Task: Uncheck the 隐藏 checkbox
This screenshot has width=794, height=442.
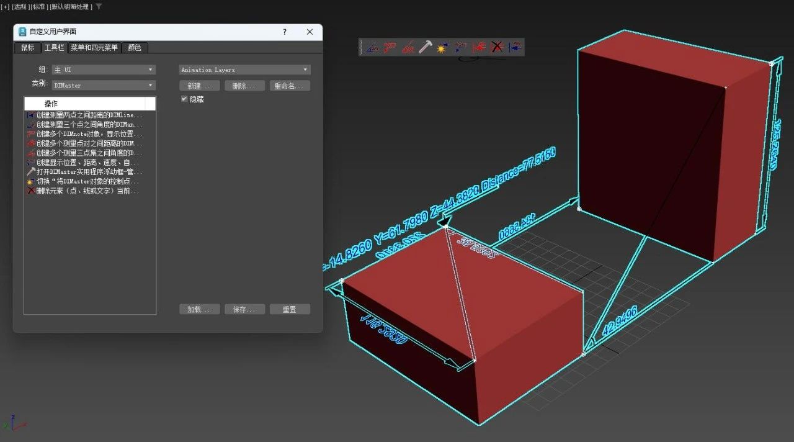Action: point(183,99)
